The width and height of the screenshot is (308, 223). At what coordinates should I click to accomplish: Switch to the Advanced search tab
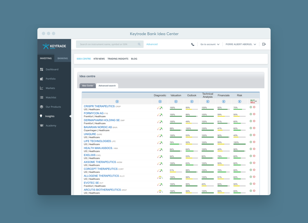click(x=107, y=86)
